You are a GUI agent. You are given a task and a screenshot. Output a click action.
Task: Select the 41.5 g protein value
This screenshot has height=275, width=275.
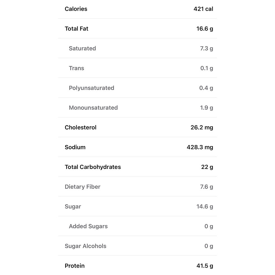(x=205, y=266)
